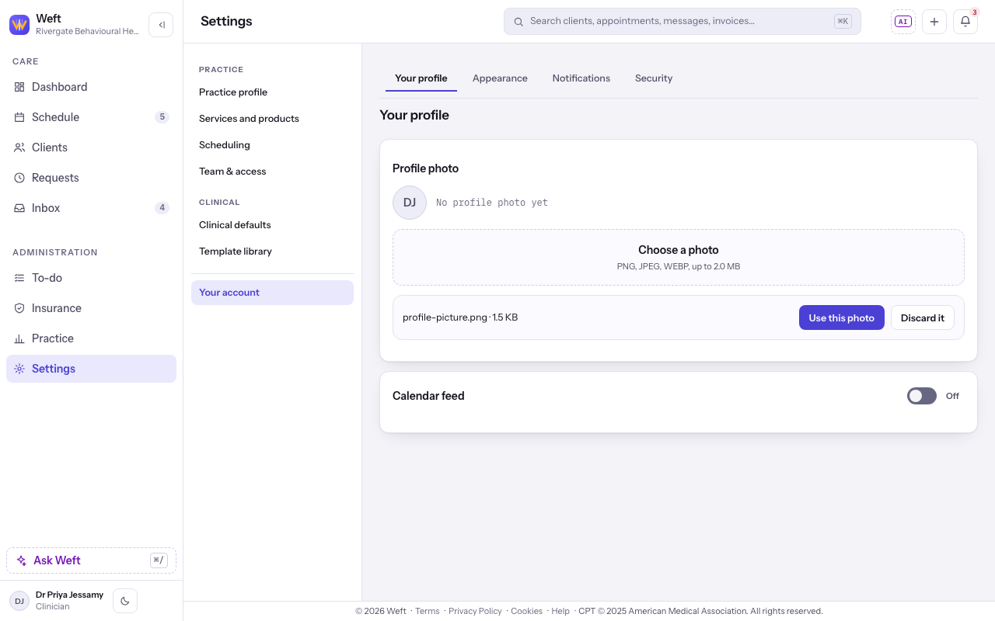Collapse the sidebar with the arrow button

click(x=161, y=25)
